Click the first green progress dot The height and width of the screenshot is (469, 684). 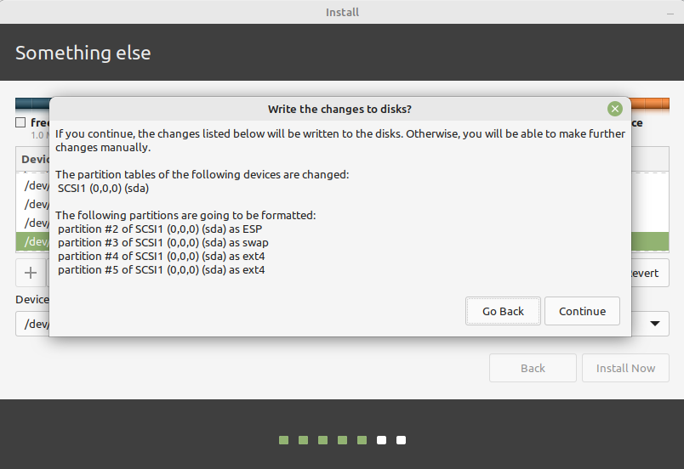(283, 440)
